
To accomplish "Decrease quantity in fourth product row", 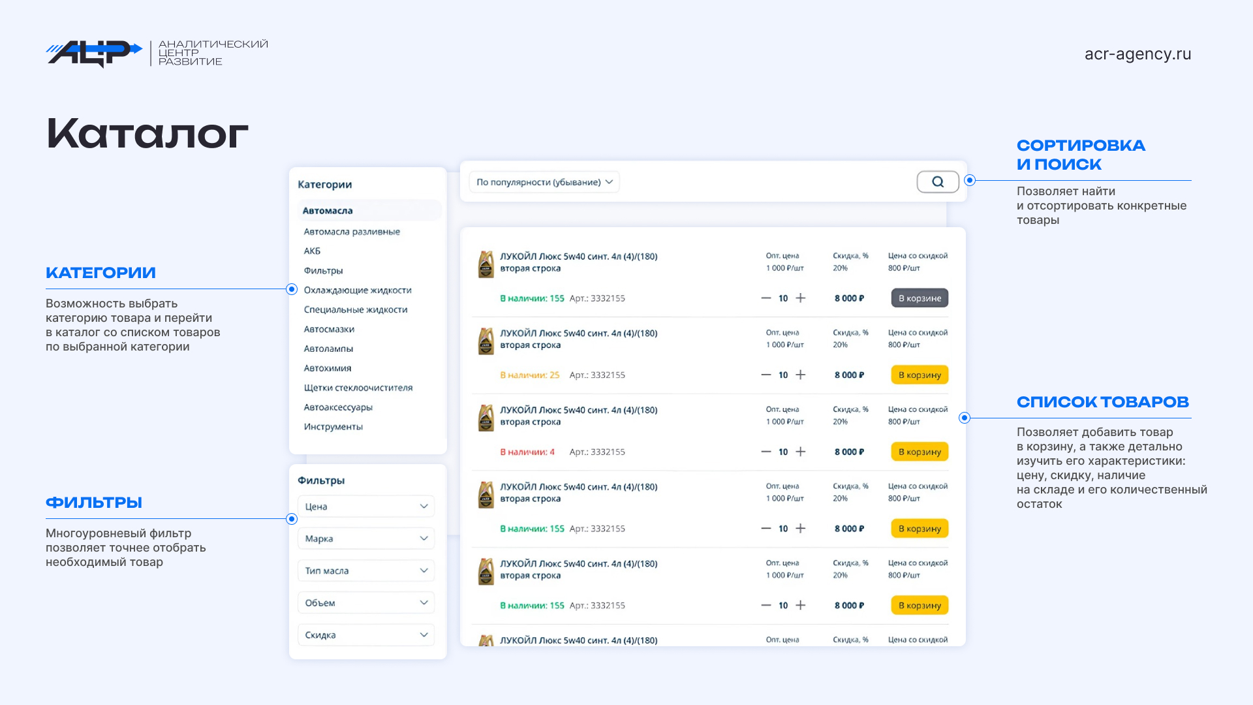I will (x=766, y=529).
